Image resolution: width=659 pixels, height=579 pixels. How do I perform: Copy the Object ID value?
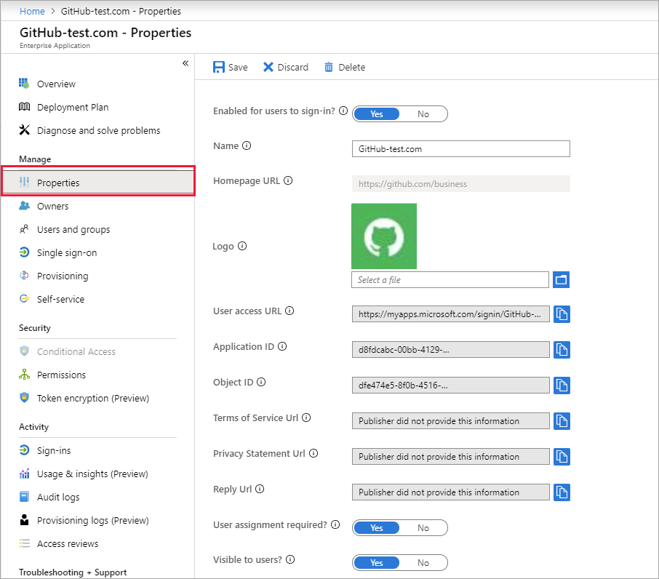pyautogui.click(x=561, y=385)
